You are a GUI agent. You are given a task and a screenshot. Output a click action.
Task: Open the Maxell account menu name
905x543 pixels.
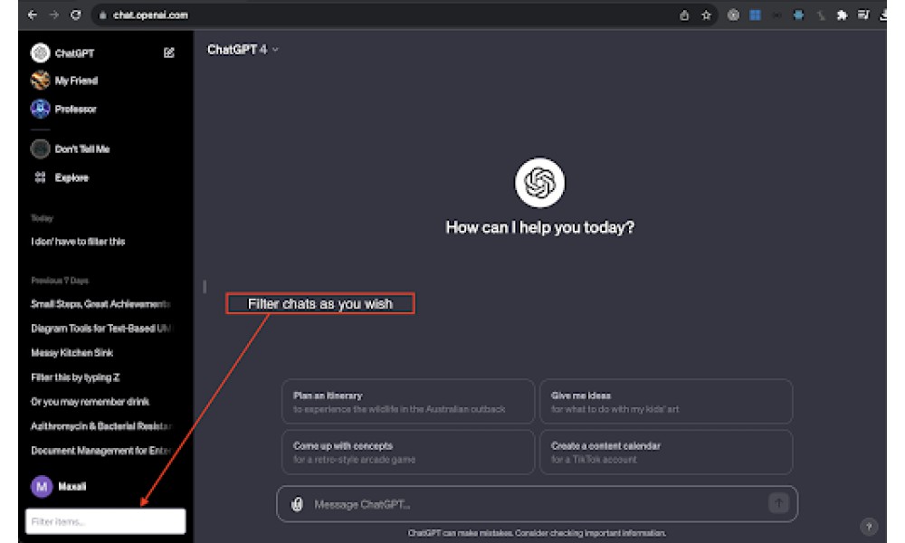72,487
